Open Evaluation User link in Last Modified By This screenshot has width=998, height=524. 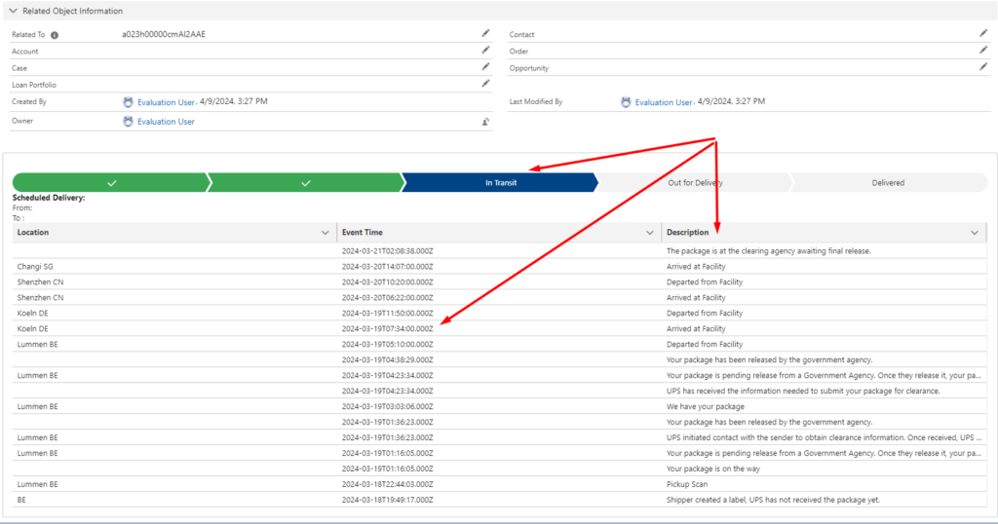(663, 101)
